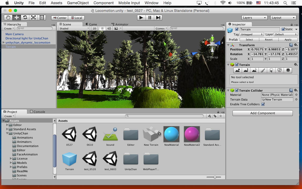The image size is (302, 189).
Task: Start Play mode with the Play button
Action: tap(141, 18)
